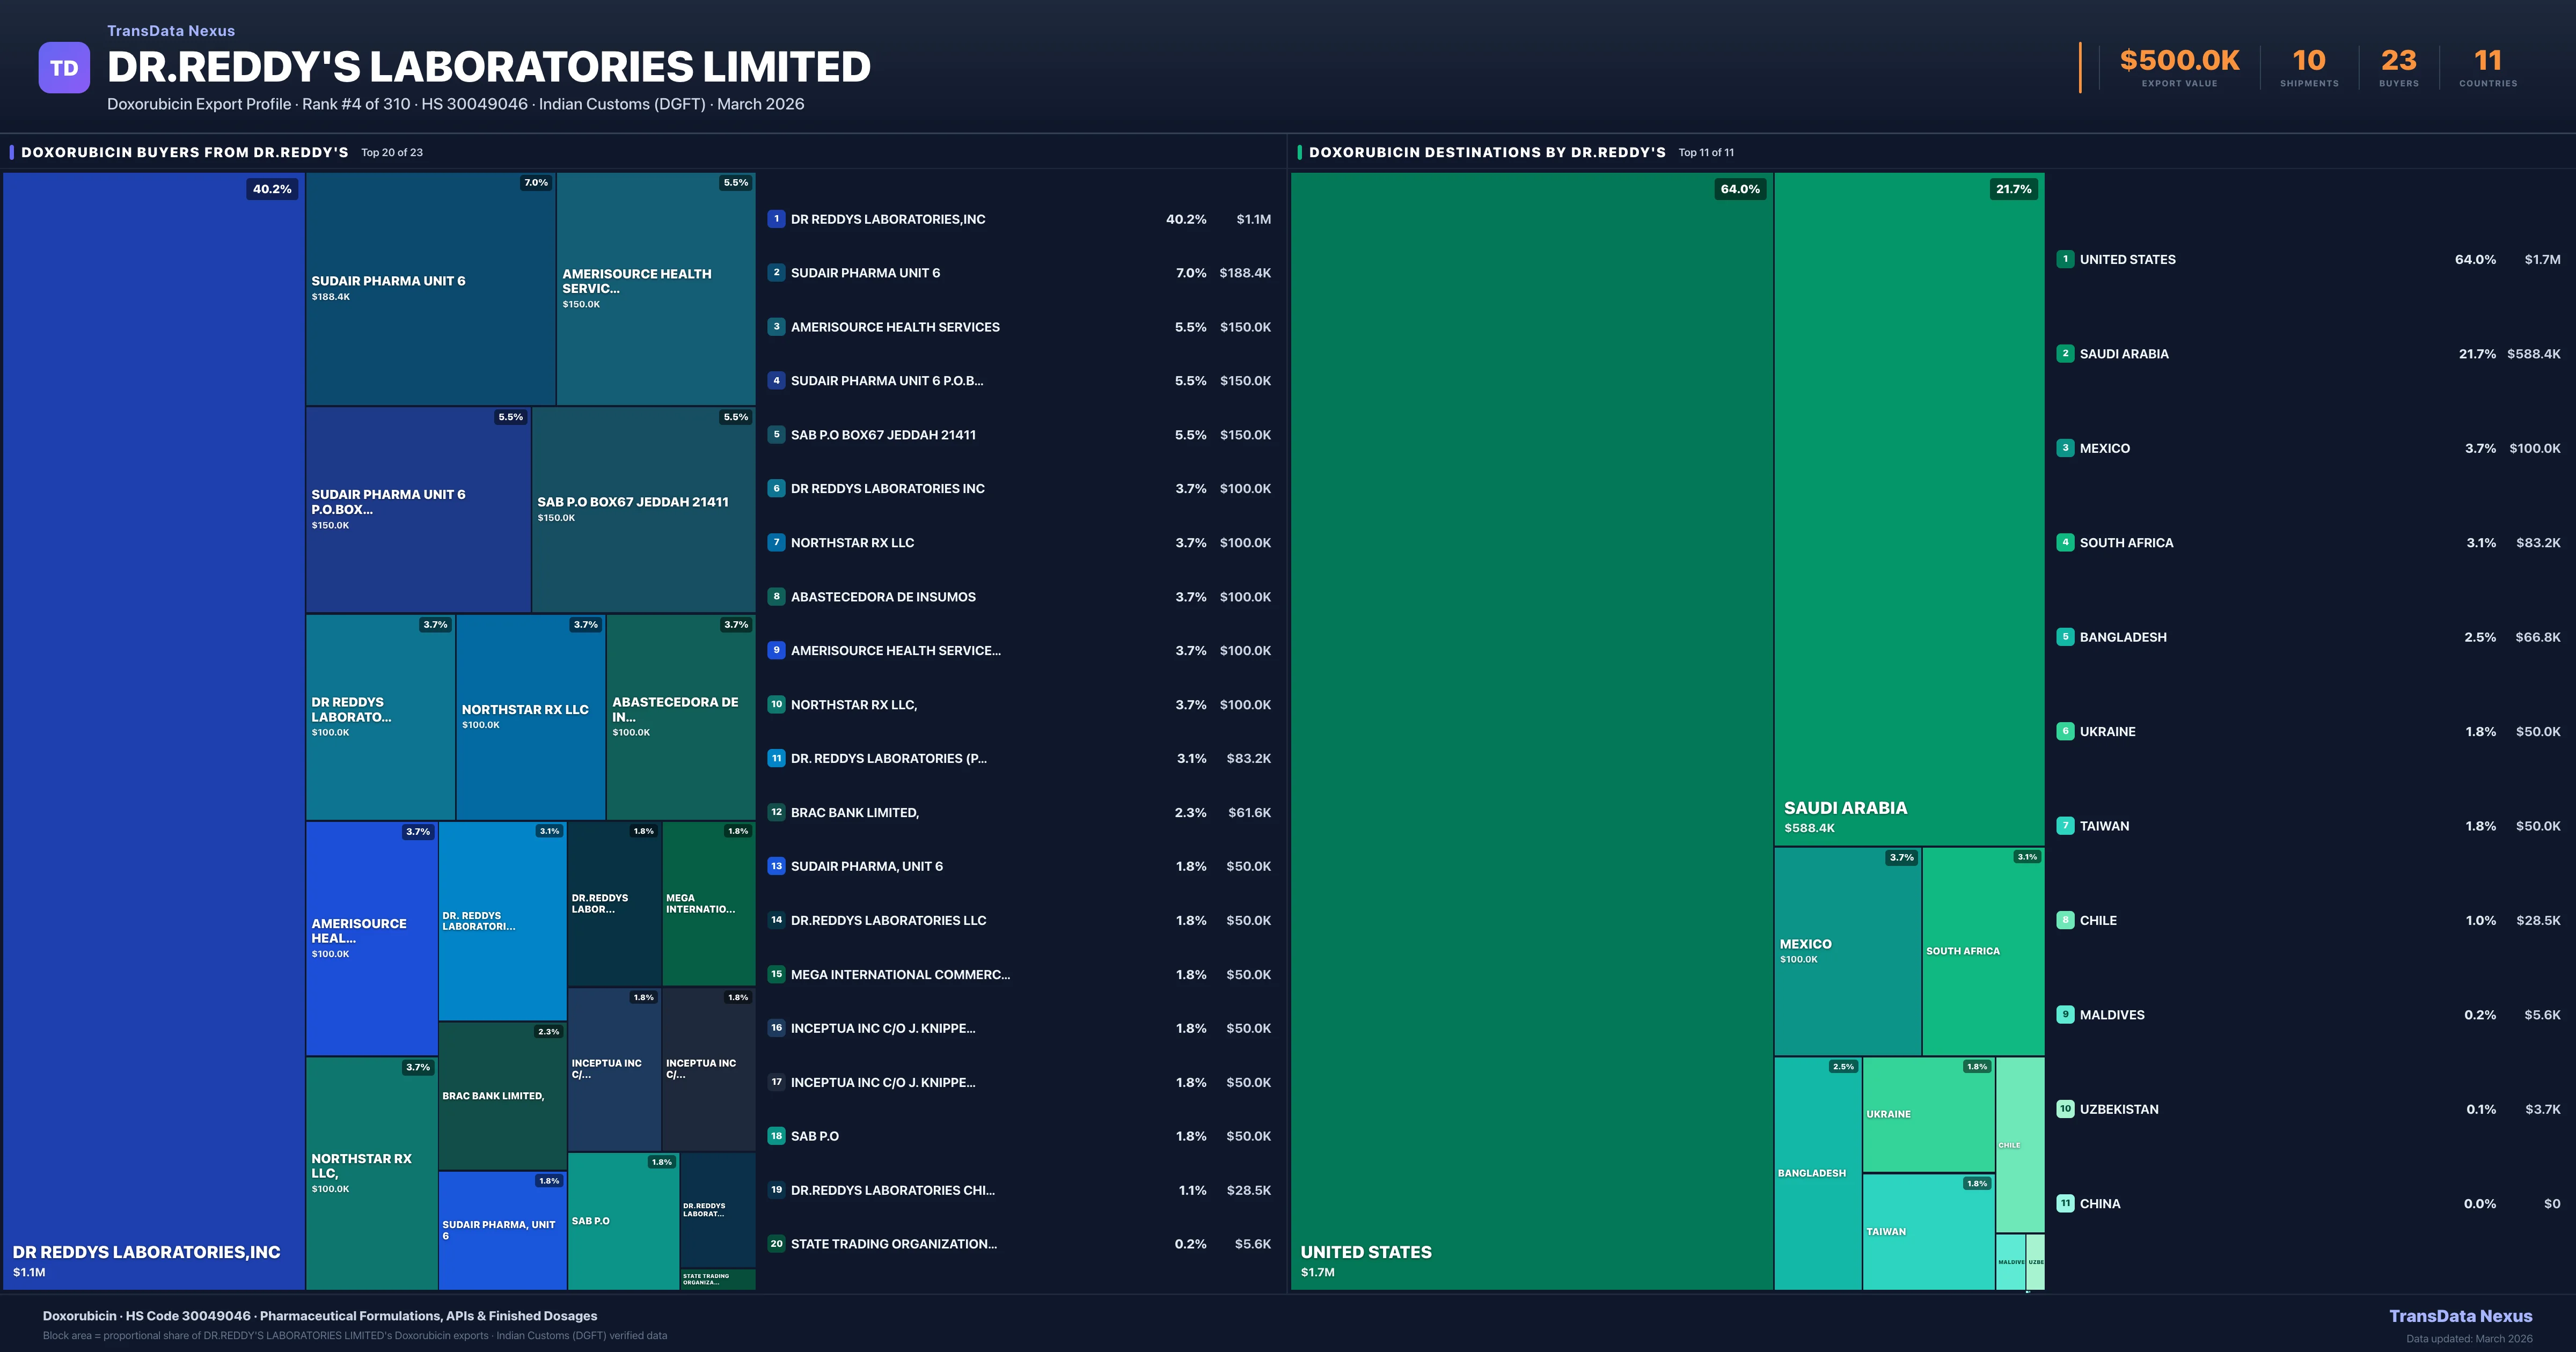
Task: Click rank badge 11 beside CHINA
Action: pos(2065,1204)
